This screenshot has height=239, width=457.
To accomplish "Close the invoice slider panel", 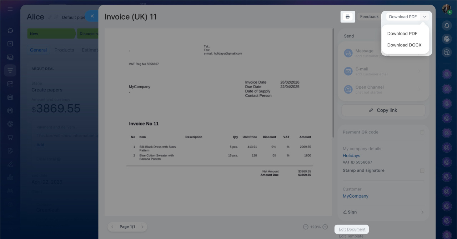I will point(92,16).
